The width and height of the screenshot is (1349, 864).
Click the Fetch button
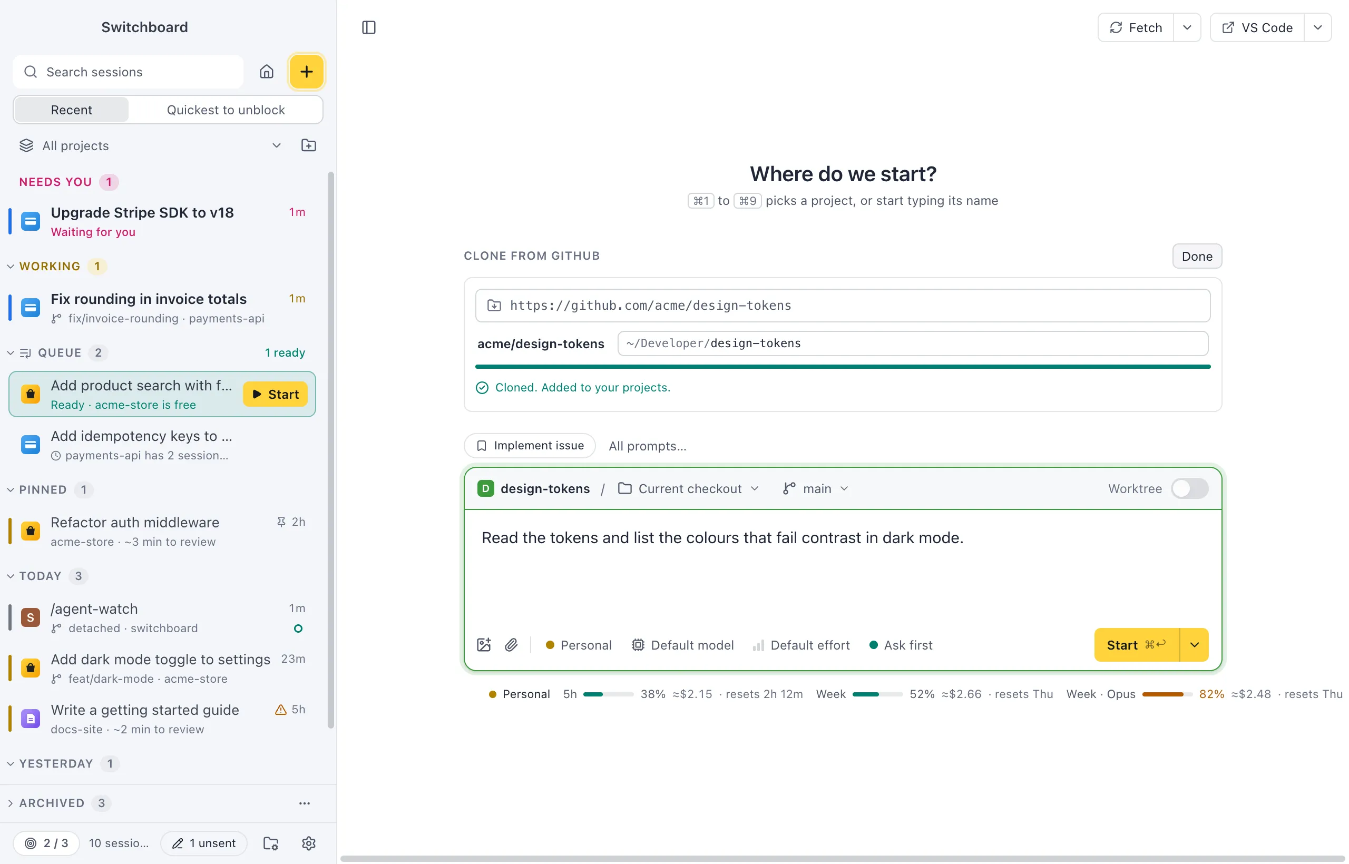1136,27
